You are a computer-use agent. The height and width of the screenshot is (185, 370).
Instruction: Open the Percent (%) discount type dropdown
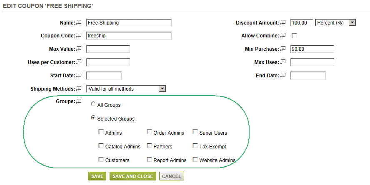(335, 22)
